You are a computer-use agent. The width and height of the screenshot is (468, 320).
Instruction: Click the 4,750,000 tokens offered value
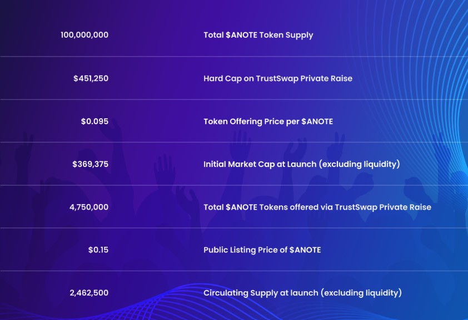[89, 207]
